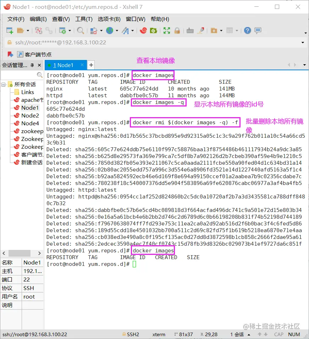This screenshot has height=339, width=309.
Task: Open dropdown next to Open folder icon
Action: pos(28,31)
